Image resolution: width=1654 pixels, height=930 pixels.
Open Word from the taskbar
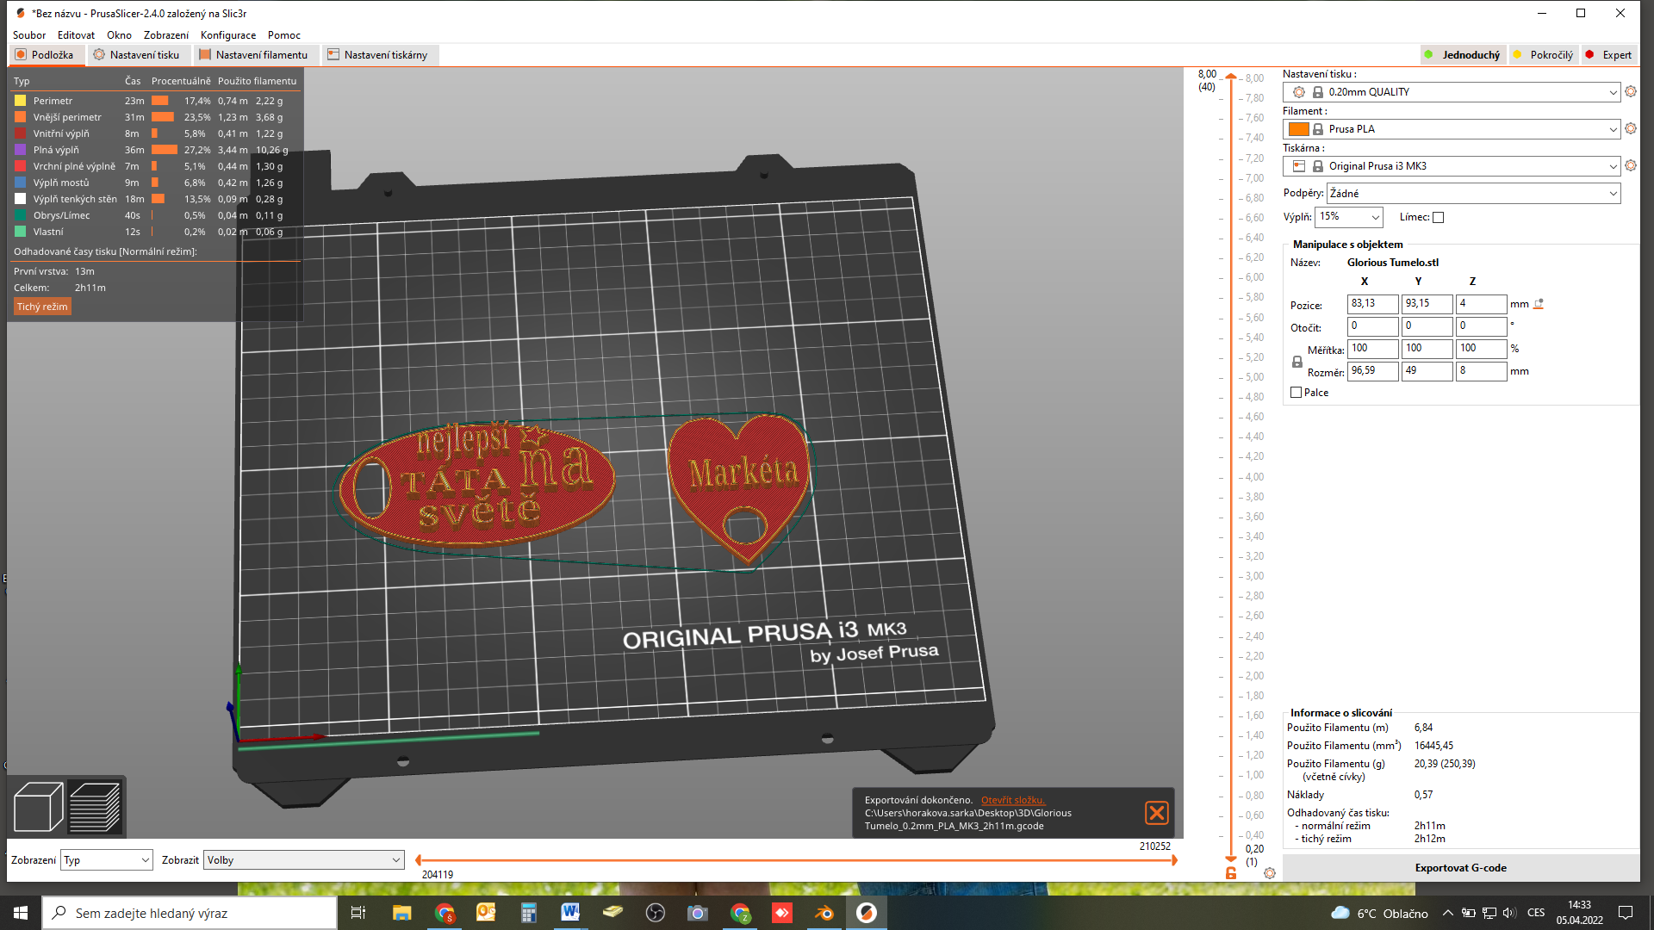pos(570,913)
